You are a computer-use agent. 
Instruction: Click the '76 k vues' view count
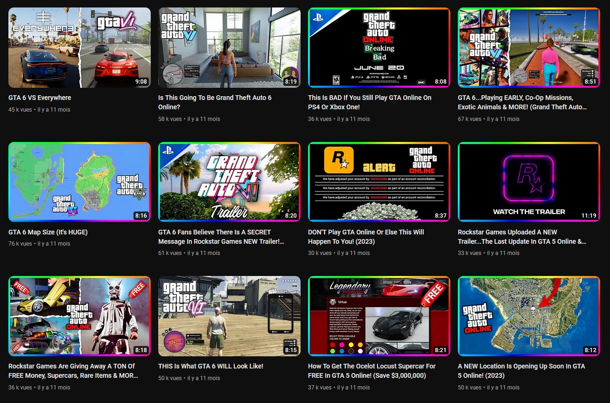point(21,244)
